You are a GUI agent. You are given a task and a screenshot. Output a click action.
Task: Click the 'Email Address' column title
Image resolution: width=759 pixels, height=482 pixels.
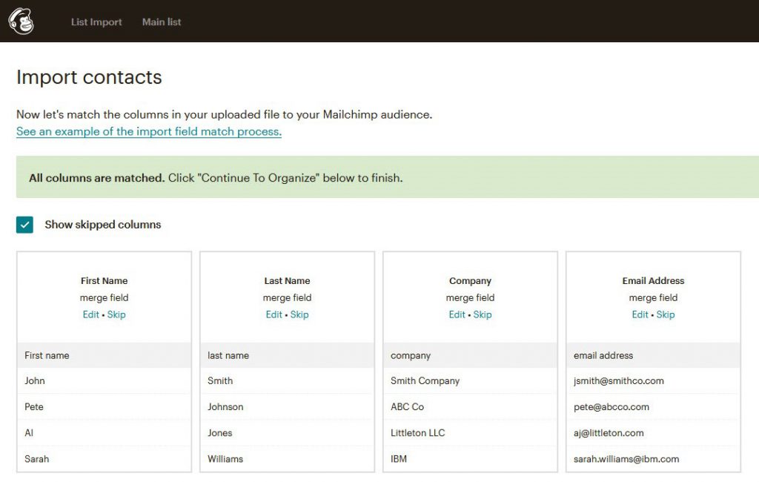pyautogui.click(x=653, y=280)
